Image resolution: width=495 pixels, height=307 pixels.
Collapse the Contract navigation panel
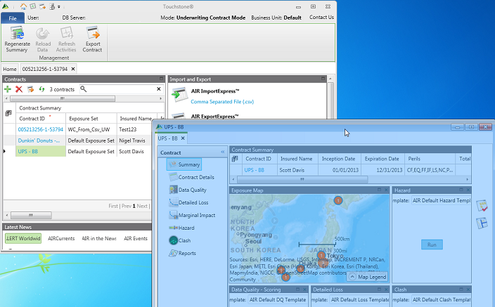click(x=223, y=152)
